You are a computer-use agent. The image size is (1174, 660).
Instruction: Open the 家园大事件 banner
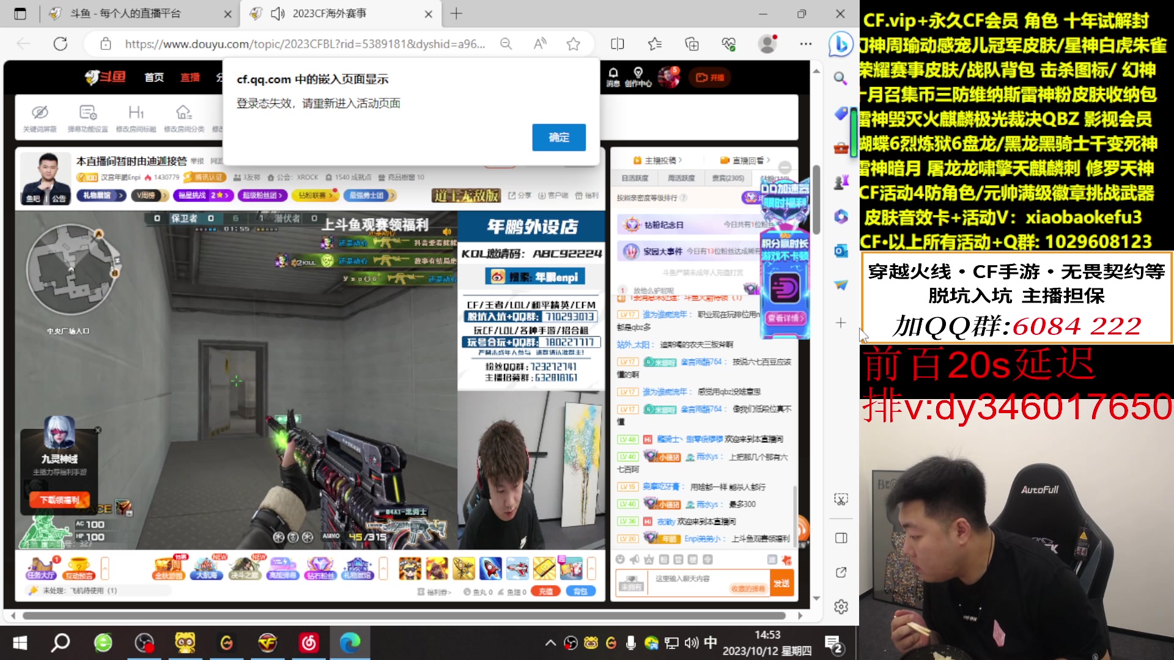click(x=688, y=251)
